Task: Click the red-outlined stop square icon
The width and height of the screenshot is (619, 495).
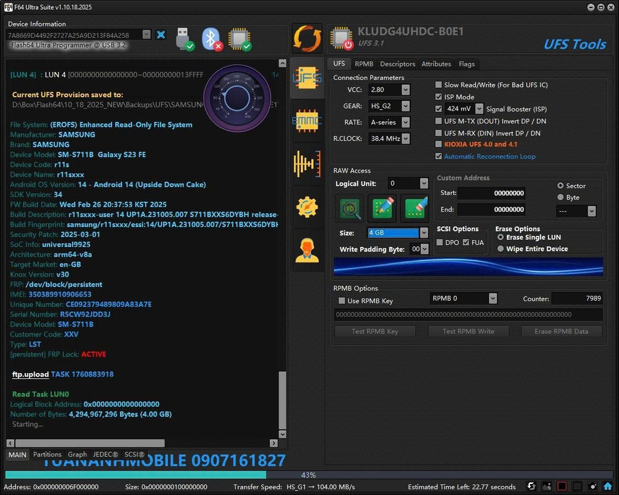Action: coord(562,486)
